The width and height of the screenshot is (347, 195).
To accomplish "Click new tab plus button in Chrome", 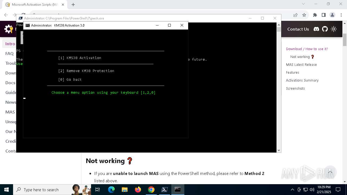I will coord(73,5).
